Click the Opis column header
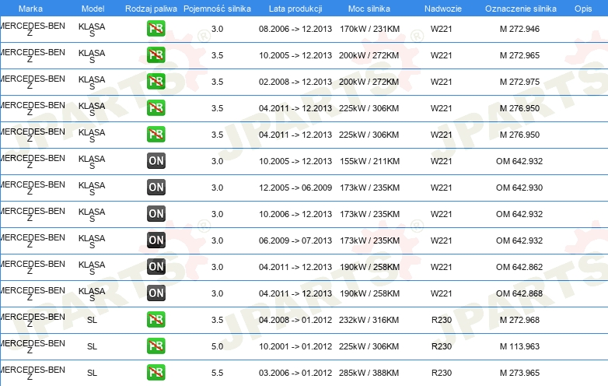This screenshot has width=608, height=386. click(583, 9)
